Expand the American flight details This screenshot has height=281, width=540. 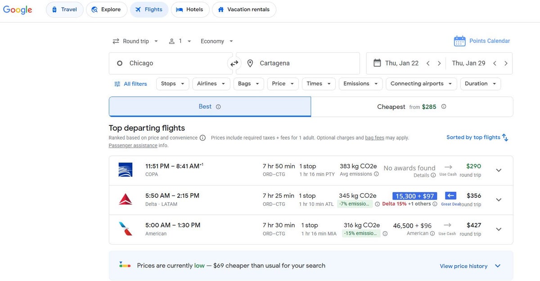coord(498,229)
